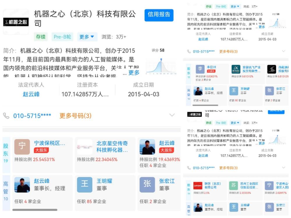Click the 北京星空传奇科技孵化器 logo image
This screenshot has width=291, height=218.
pyautogui.click(x=85, y=147)
